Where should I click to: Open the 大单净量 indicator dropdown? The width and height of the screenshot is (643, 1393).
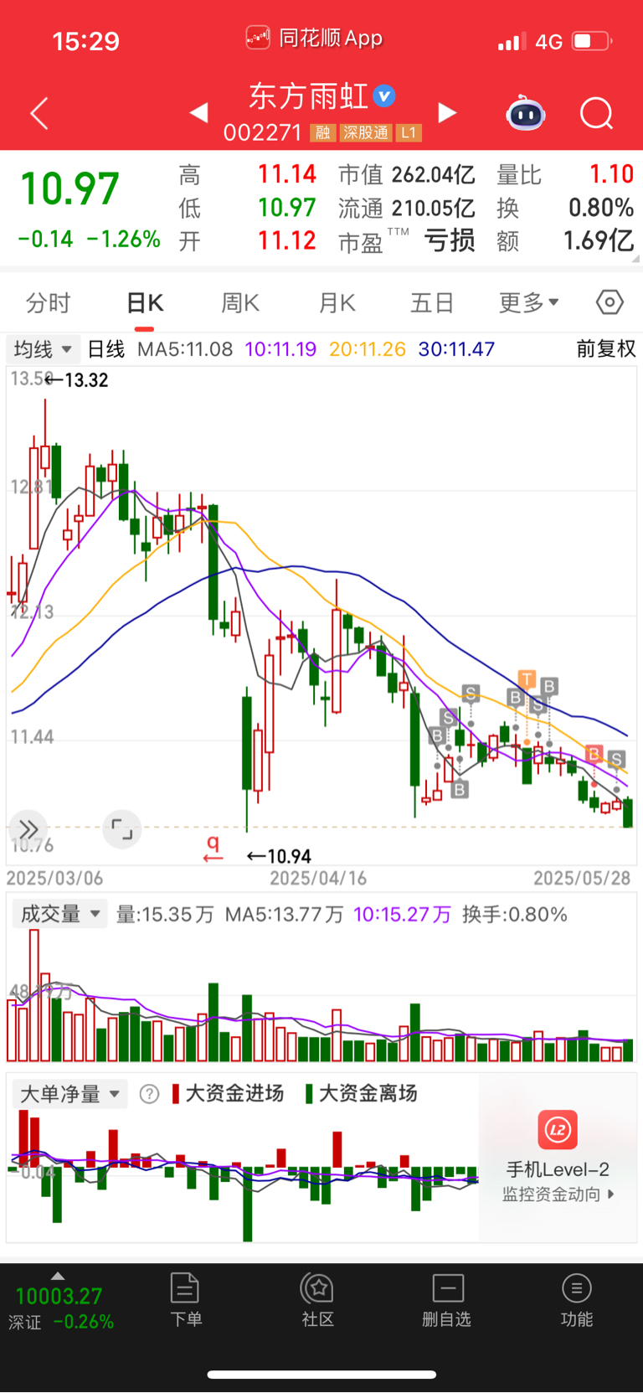[x=70, y=1094]
